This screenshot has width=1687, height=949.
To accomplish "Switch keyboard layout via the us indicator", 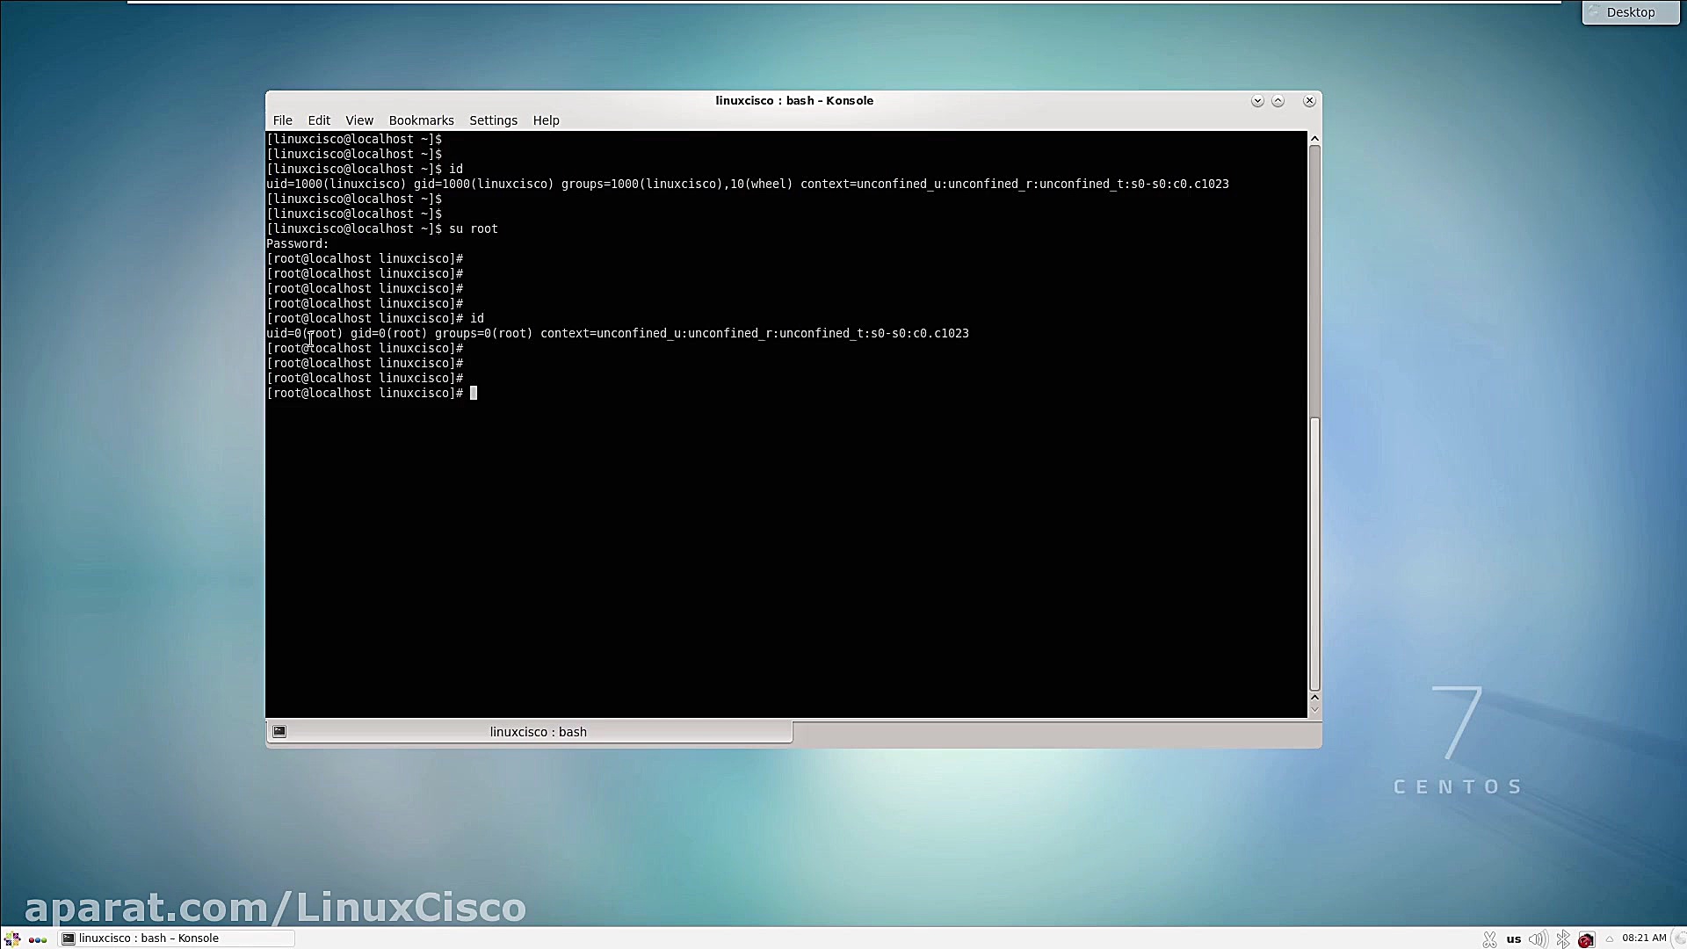I will [1515, 938].
